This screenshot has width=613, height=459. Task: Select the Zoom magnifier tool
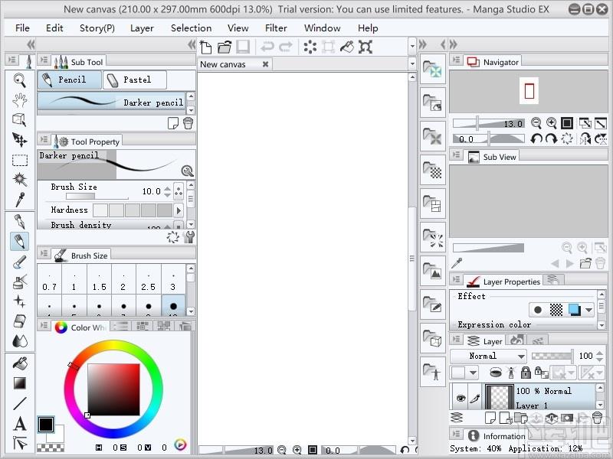(20, 80)
